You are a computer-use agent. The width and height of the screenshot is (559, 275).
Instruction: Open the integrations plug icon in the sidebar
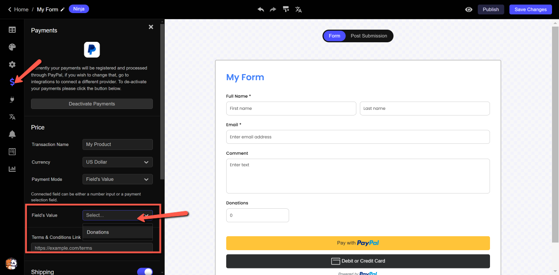pyautogui.click(x=12, y=99)
